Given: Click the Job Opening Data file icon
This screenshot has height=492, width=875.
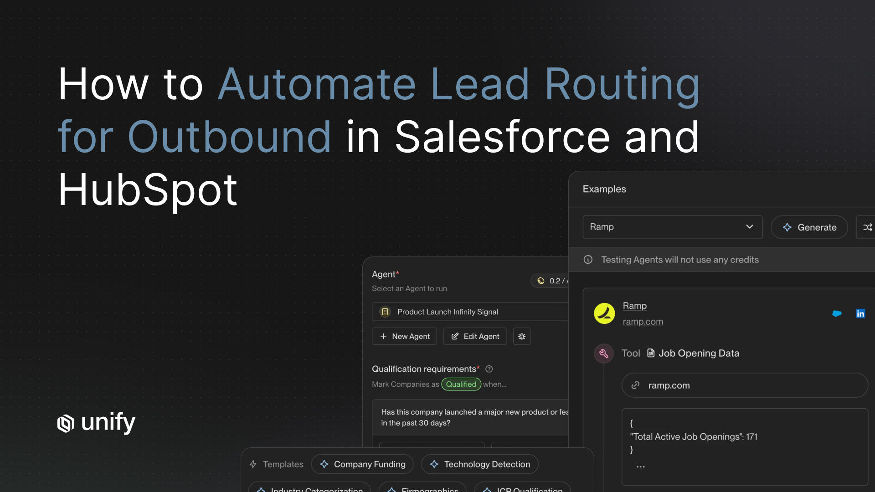Looking at the screenshot, I should pyautogui.click(x=651, y=353).
